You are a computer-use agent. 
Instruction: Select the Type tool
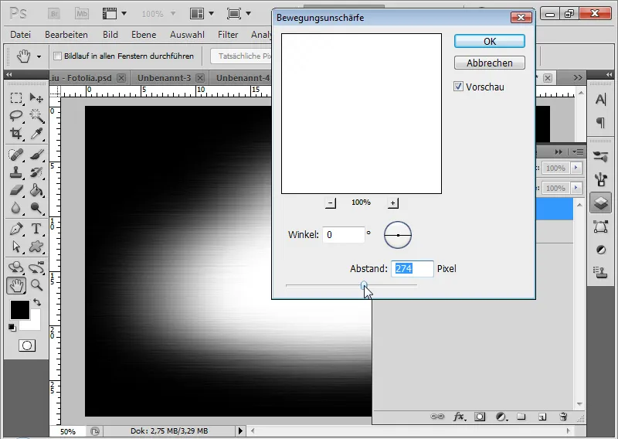coord(36,229)
